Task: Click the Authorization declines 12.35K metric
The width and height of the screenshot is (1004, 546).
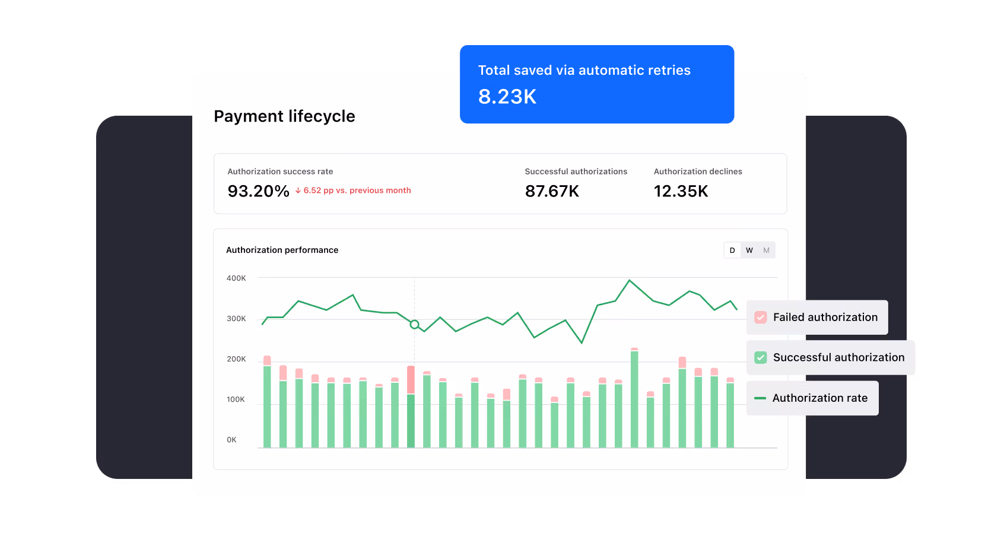Action: click(x=681, y=191)
